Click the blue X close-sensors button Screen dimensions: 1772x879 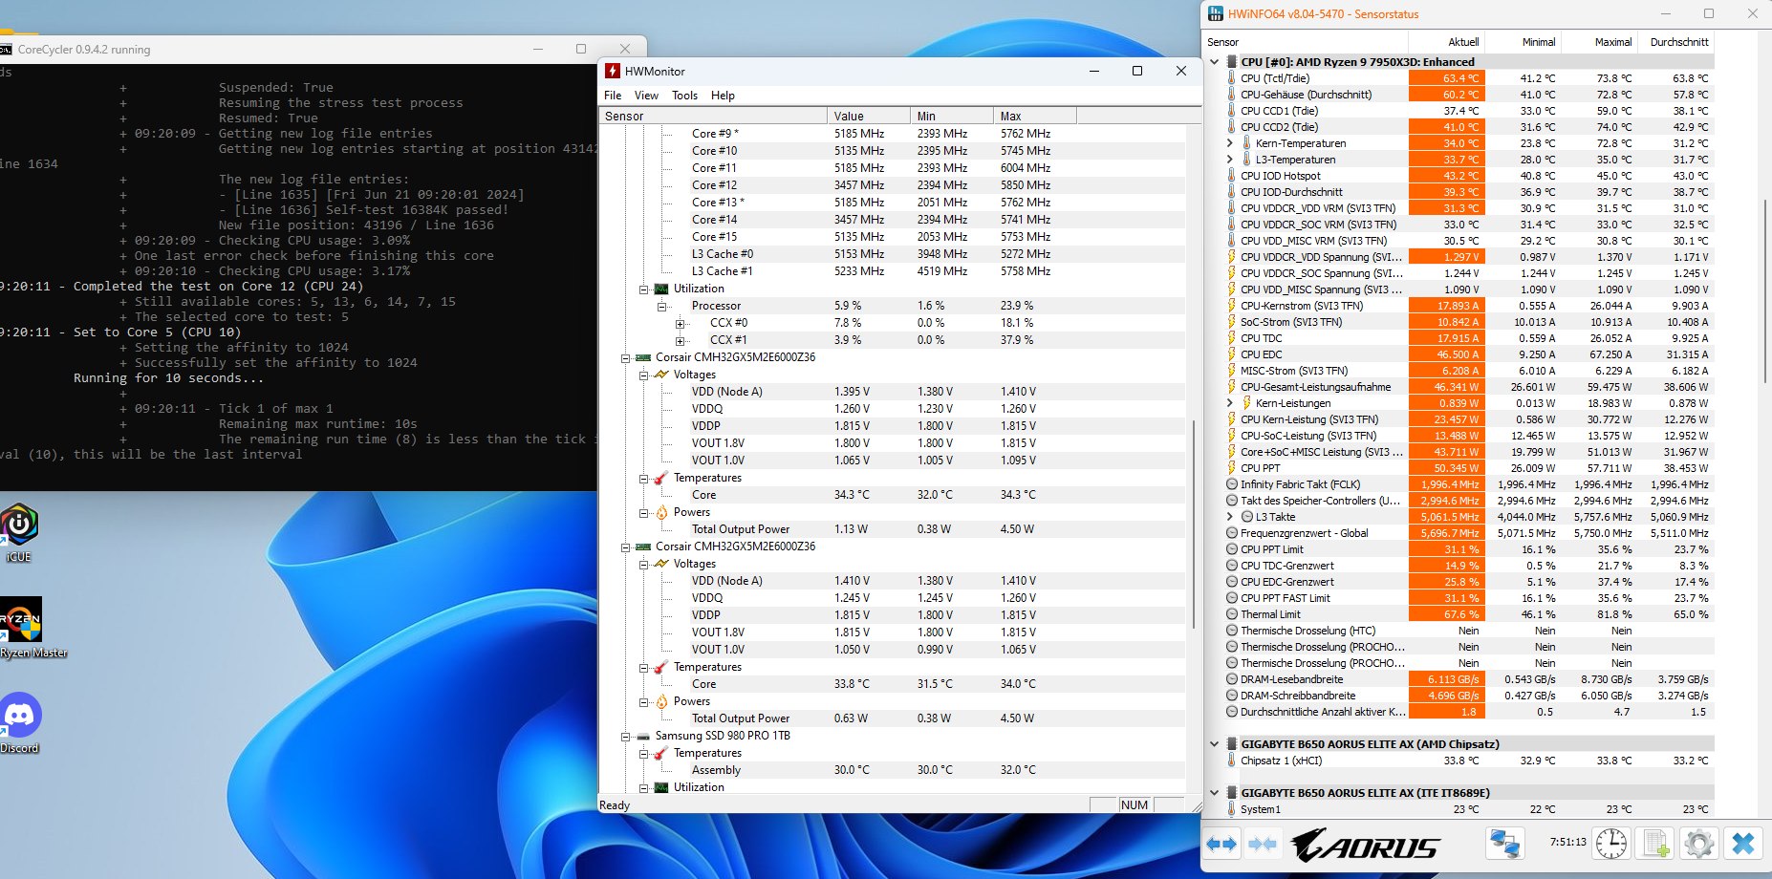pos(1743,844)
